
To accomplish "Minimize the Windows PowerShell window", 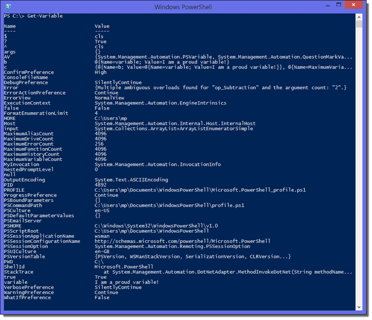I will pyautogui.click(x=328, y=5).
